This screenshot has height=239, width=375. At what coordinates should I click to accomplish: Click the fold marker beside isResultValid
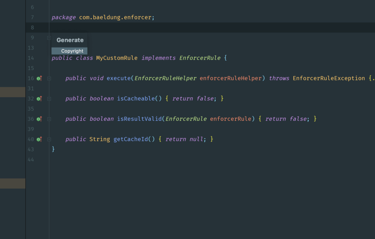coord(49,119)
